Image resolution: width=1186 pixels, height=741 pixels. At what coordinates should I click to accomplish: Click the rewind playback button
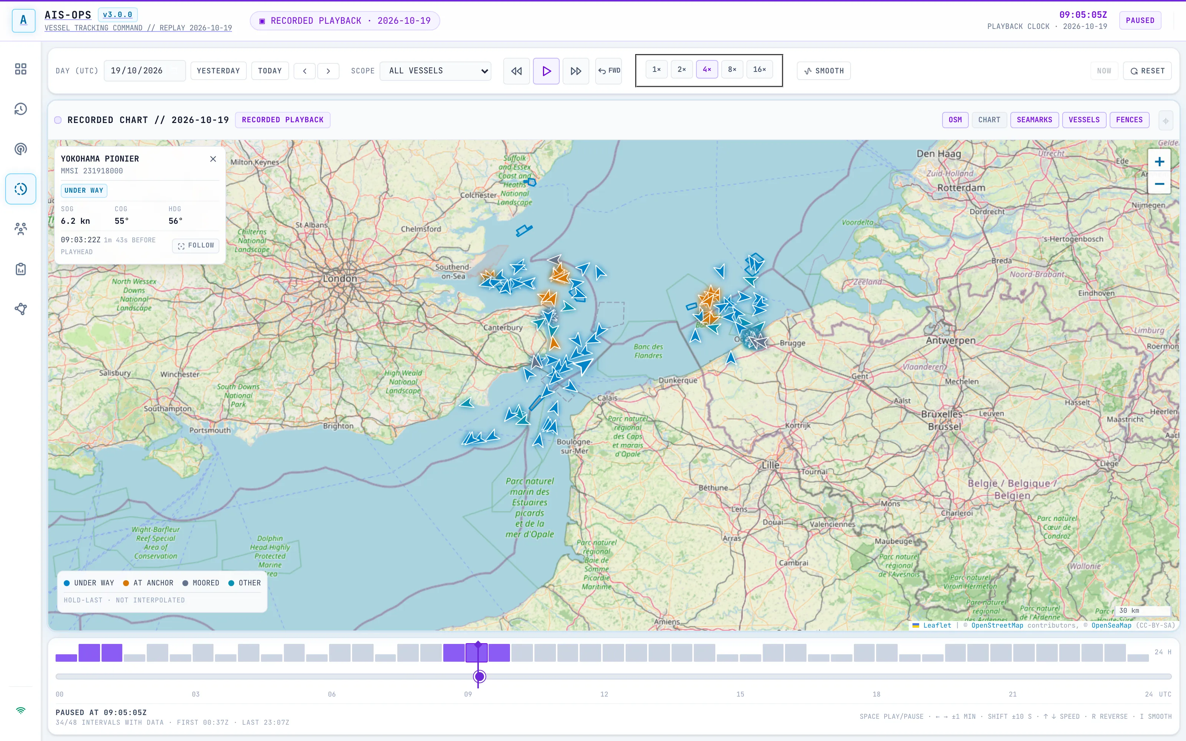tap(517, 71)
